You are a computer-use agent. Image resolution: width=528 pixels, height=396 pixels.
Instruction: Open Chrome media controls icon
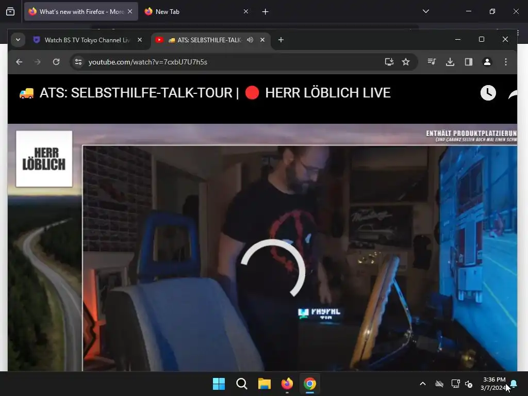pos(432,62)
